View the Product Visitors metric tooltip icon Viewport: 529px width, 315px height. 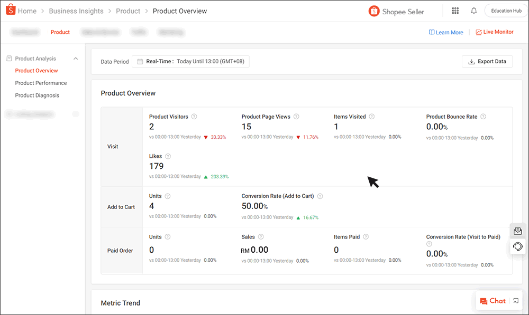pyautogui.click(x=194, y=117)
